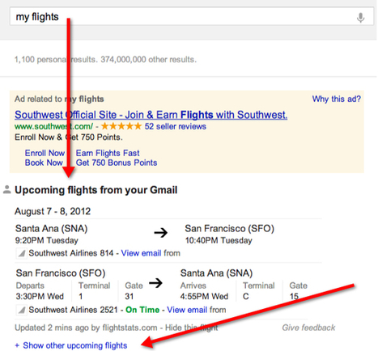Click the plus sign before Show other upcoming flights
Viewport: 378px width, 351px height.
(x=17, y=345)
